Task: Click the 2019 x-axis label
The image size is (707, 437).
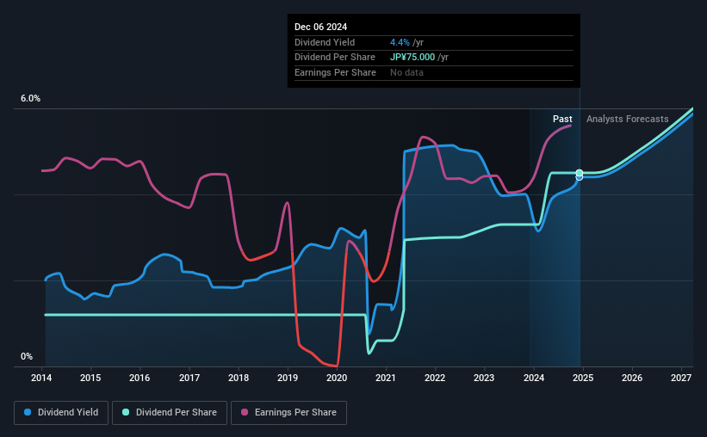Action: (288, 378)
